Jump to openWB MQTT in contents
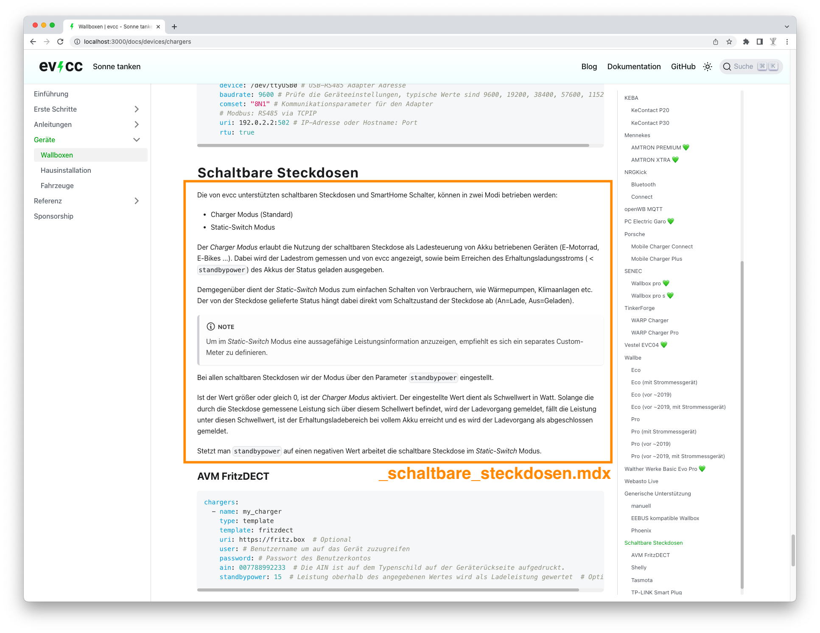 [x=643, y=209]
